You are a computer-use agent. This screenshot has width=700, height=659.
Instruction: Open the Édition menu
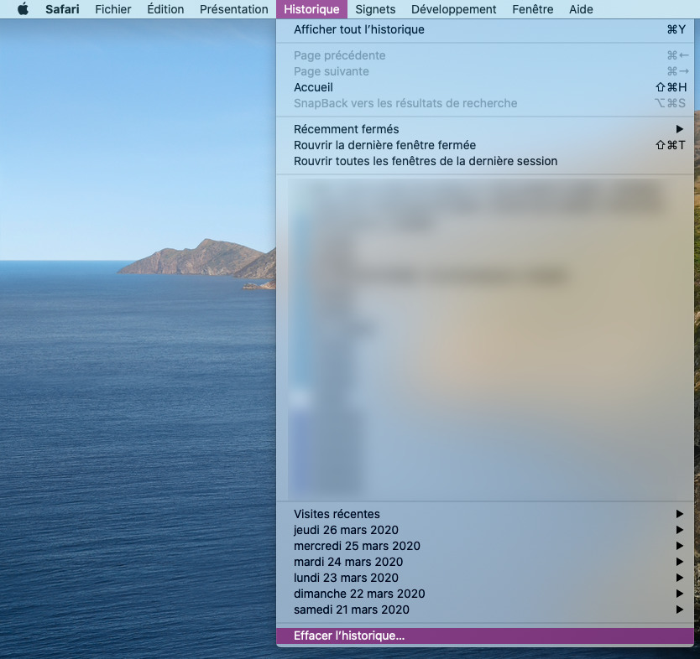click(165, 9)
